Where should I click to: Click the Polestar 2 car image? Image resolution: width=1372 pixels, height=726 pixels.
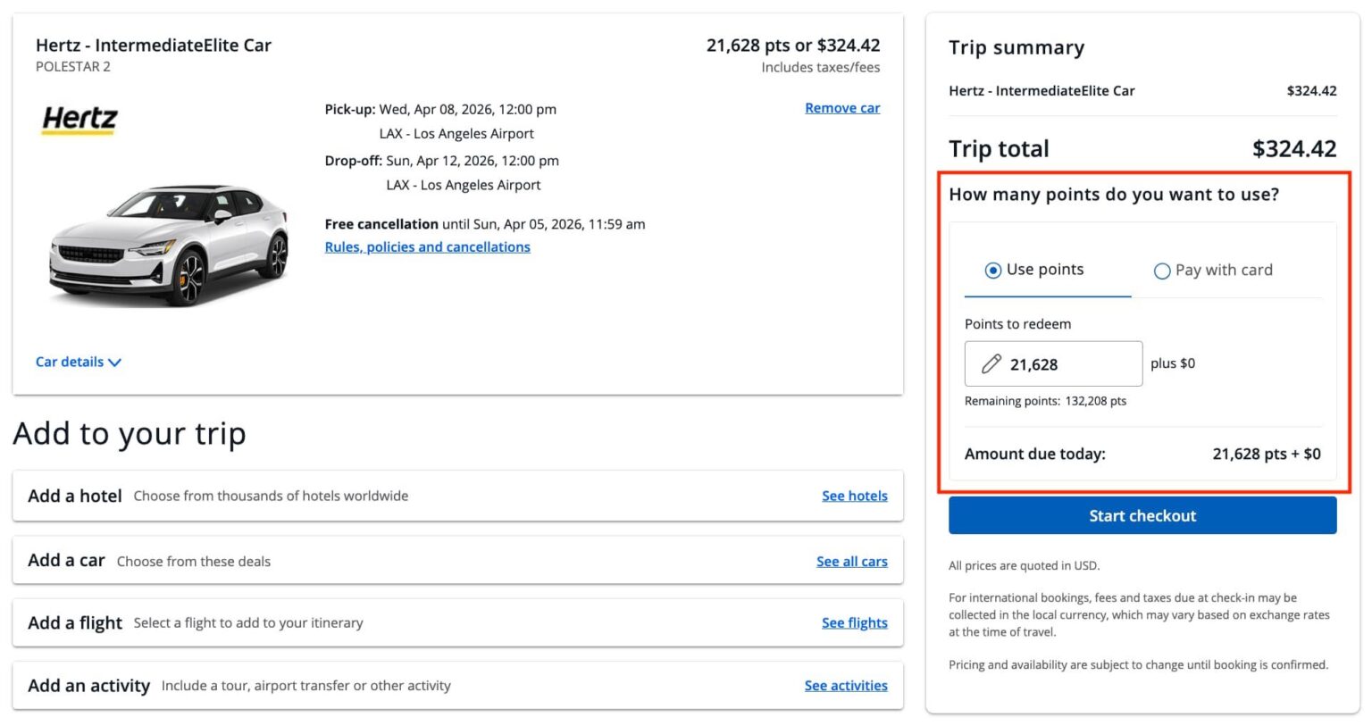coord(170,244)
